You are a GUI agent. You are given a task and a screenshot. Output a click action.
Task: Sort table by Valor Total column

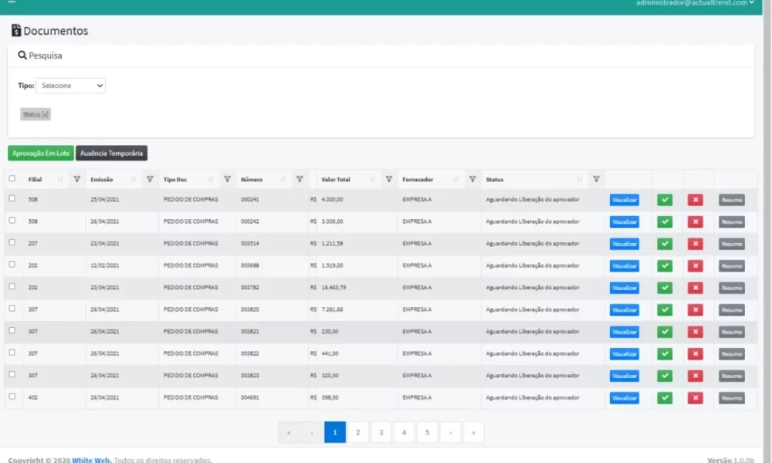pyautogui.click(x=372, y=180)
